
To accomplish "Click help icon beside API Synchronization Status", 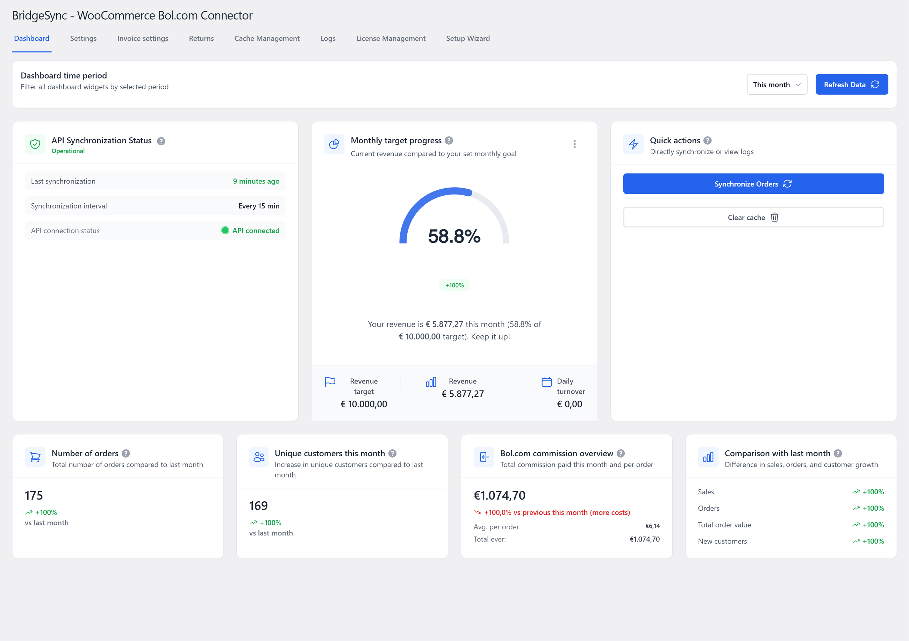I will 161,141.
